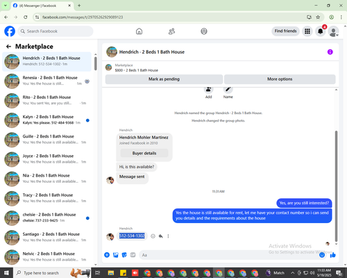
Task: Open Chrome's three-dot menu
Action: coord(341,17)
